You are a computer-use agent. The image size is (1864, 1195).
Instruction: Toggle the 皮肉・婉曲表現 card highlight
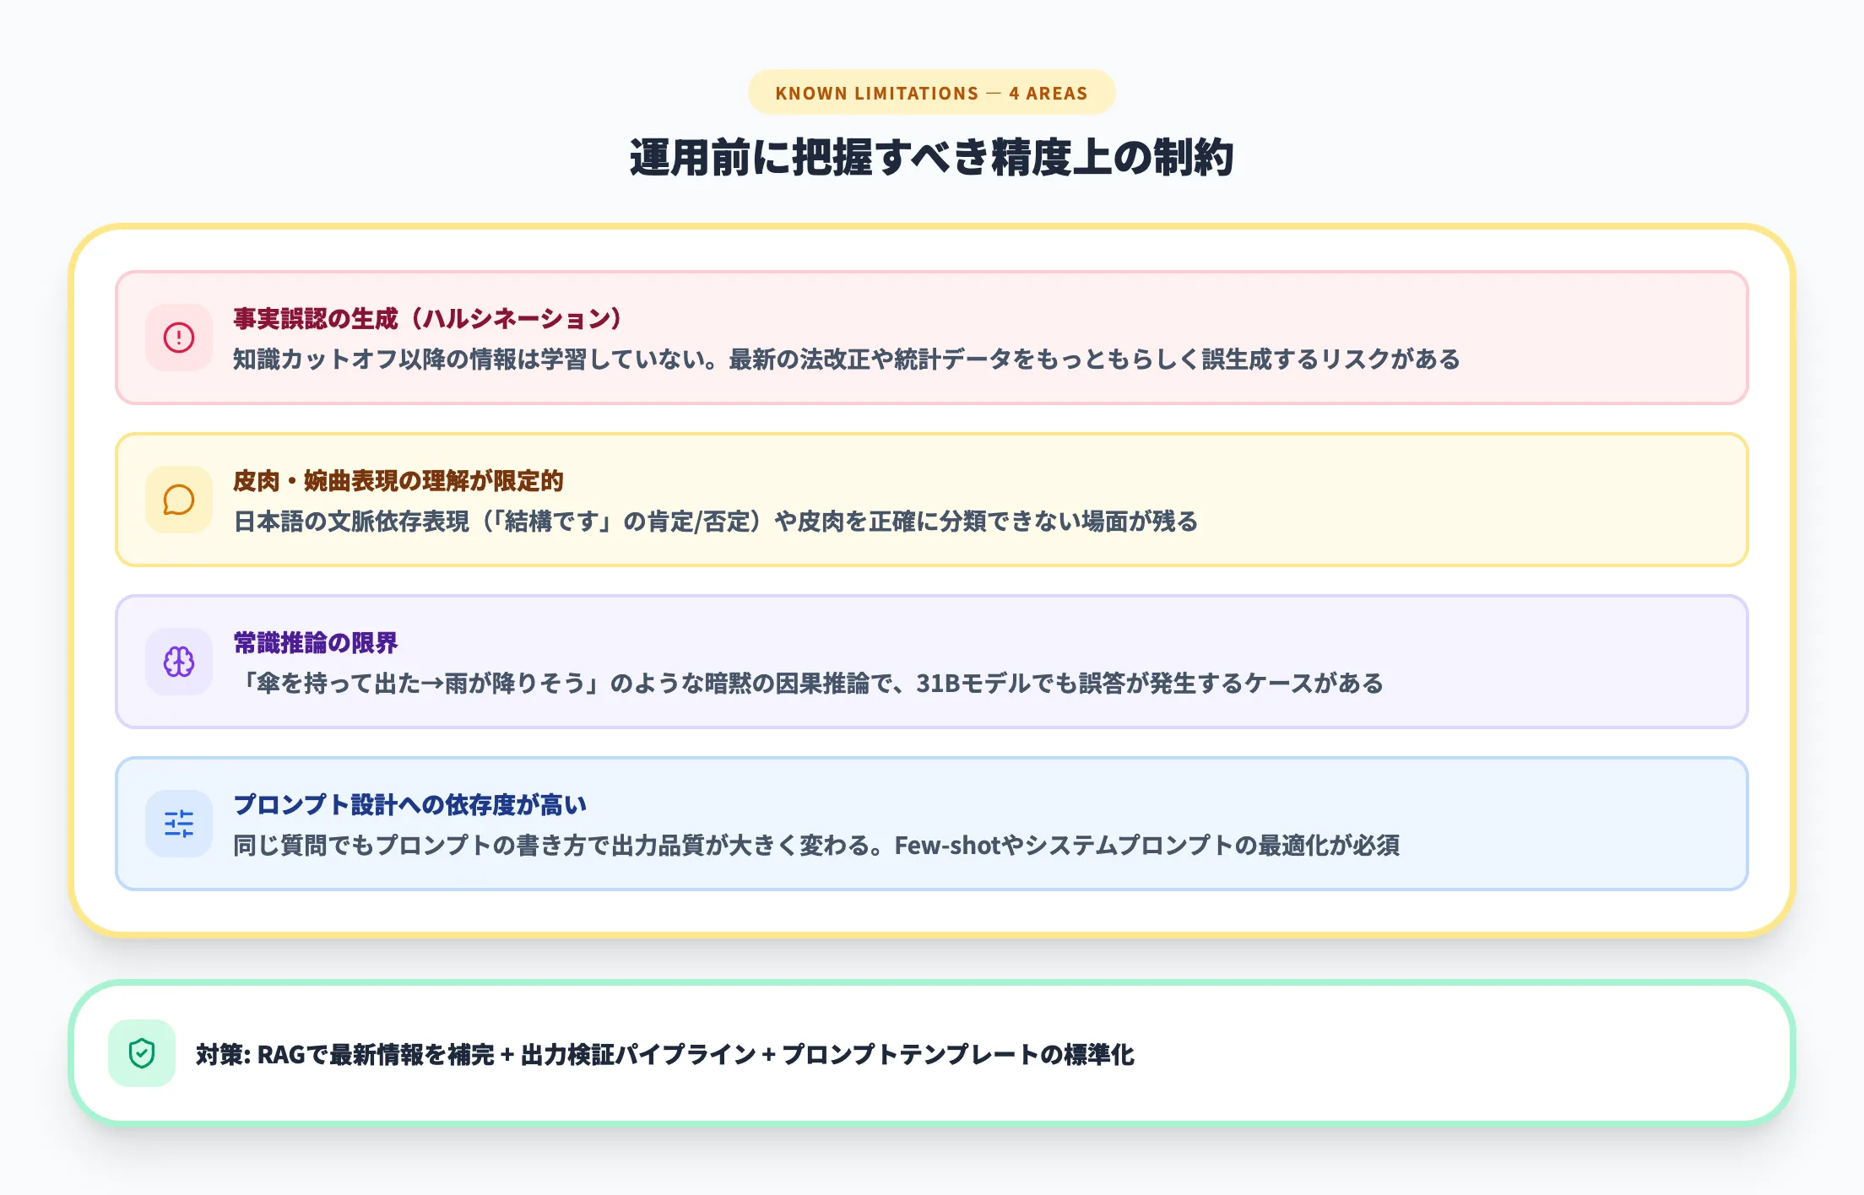tap(929, 500)
